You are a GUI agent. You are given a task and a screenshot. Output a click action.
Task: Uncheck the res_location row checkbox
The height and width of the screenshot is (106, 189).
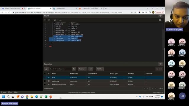click(x=45, y=78)
